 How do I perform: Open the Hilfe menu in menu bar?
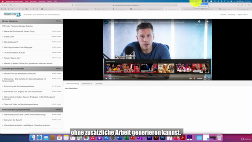coord(55,1)
